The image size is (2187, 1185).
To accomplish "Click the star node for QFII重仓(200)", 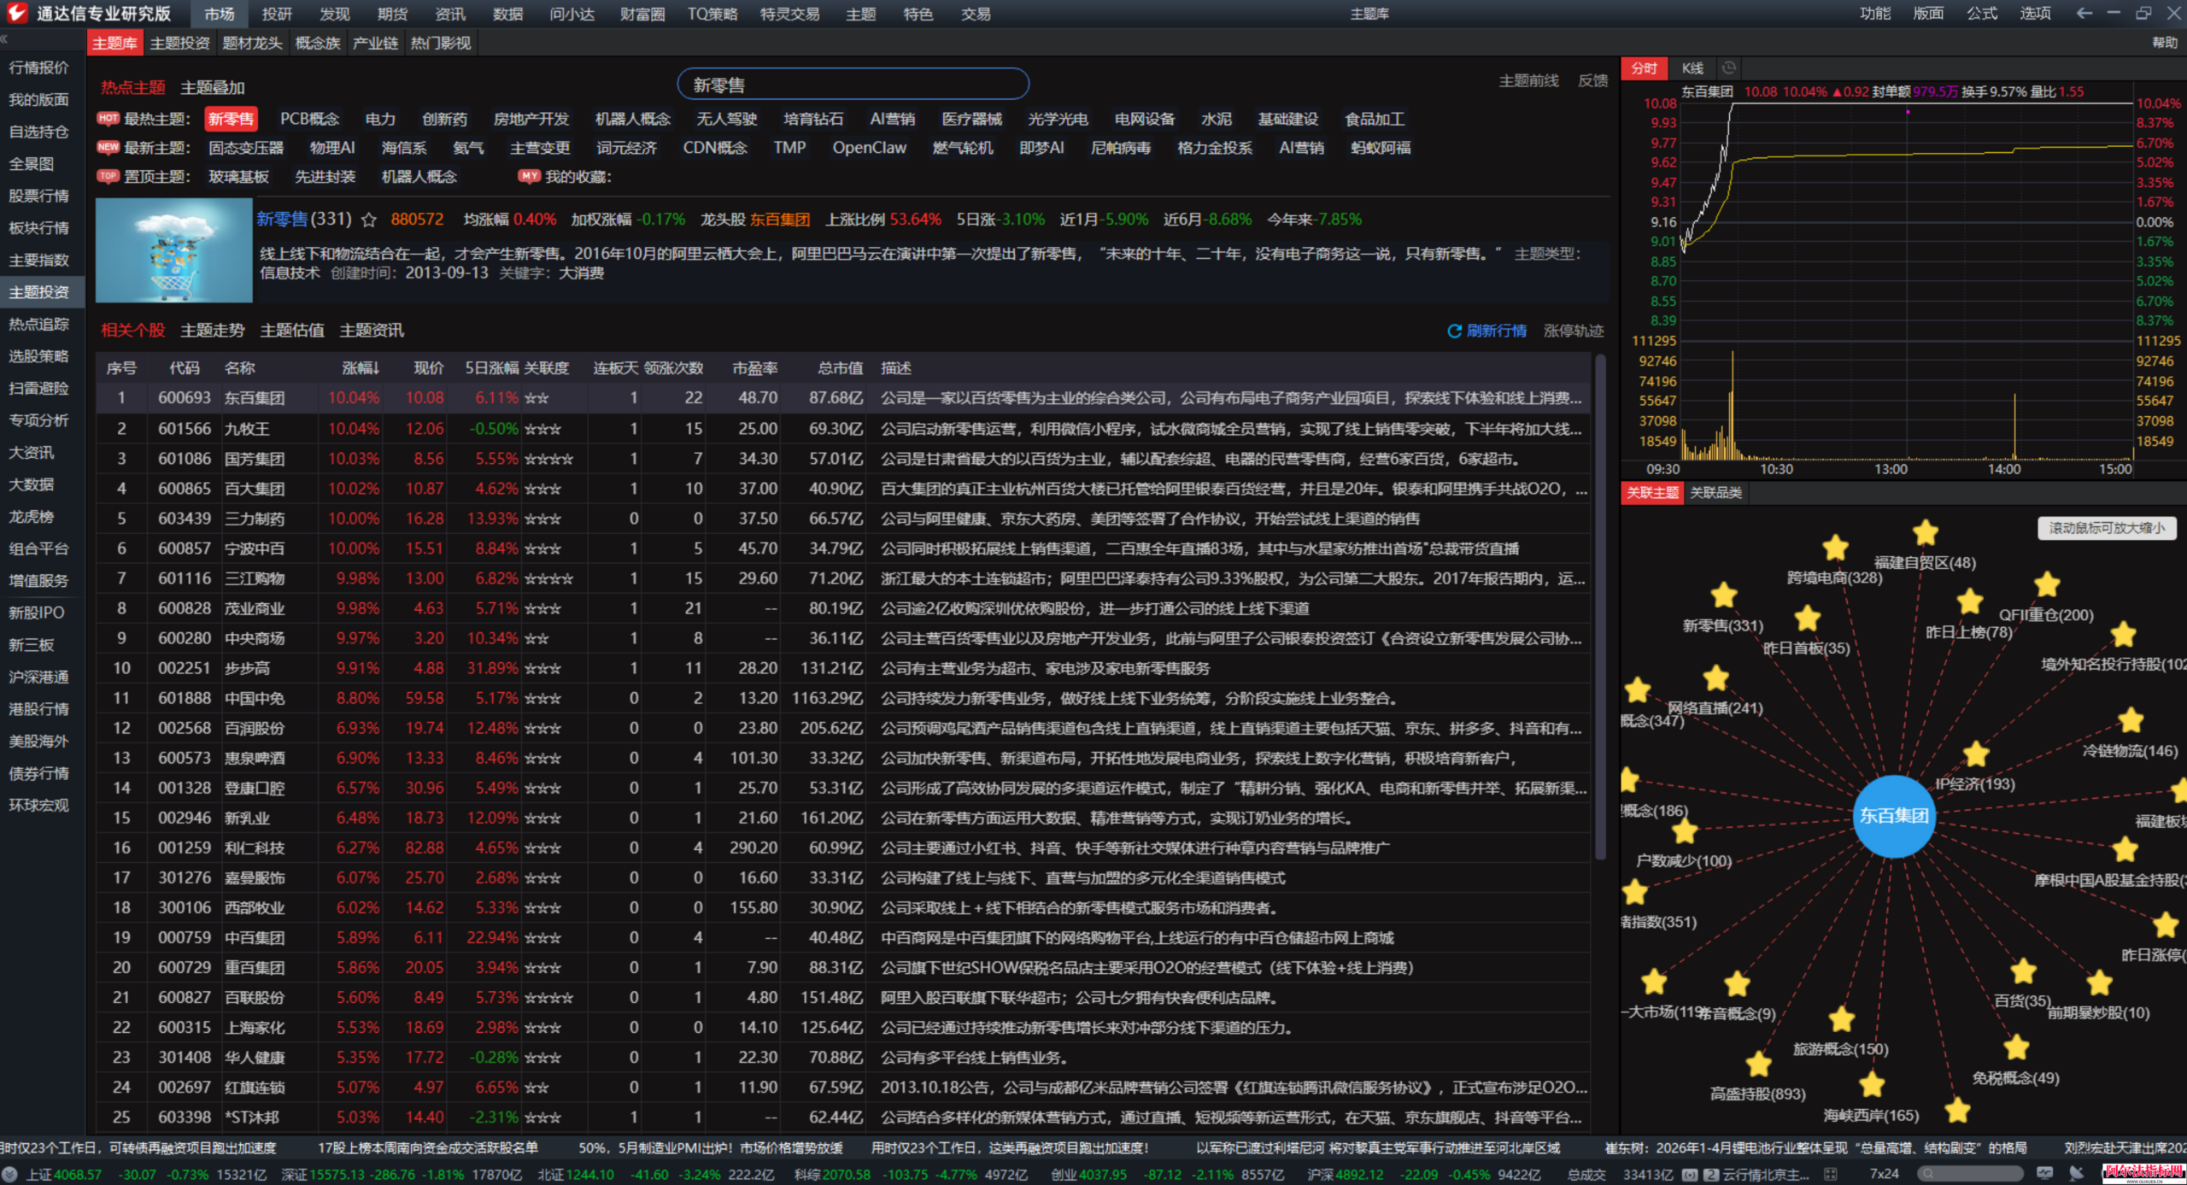I will tap(2047, 585).
